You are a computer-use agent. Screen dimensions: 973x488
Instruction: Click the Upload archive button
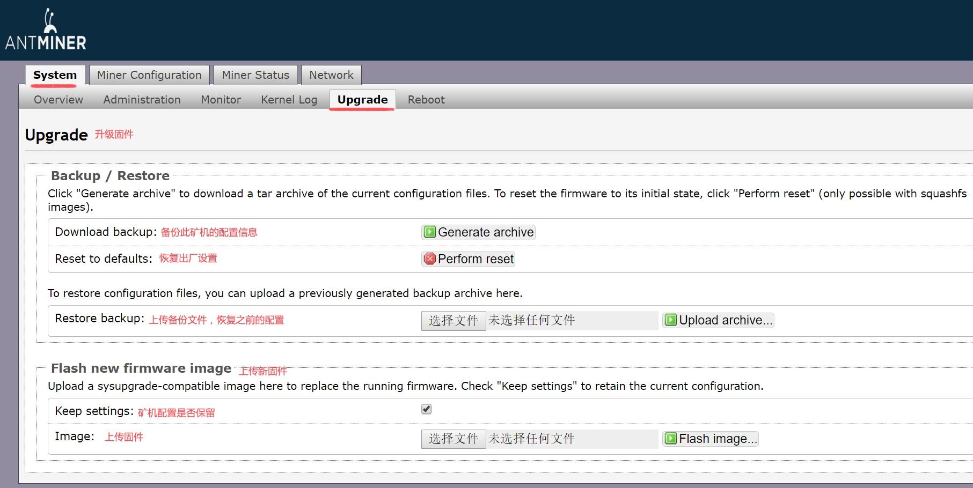(x=718, y=320)
